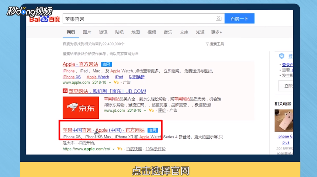Open the 更多» menu
The image size is (317, 177).
coord(216,32)
